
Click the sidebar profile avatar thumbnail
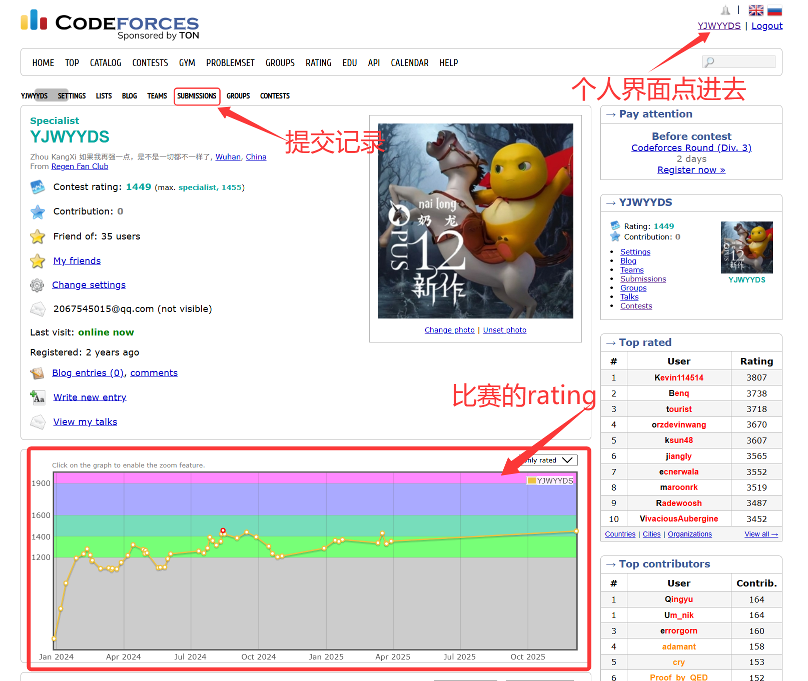tap(746, 247)
